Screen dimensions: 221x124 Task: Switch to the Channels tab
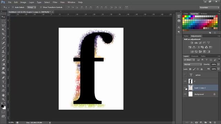195,56
